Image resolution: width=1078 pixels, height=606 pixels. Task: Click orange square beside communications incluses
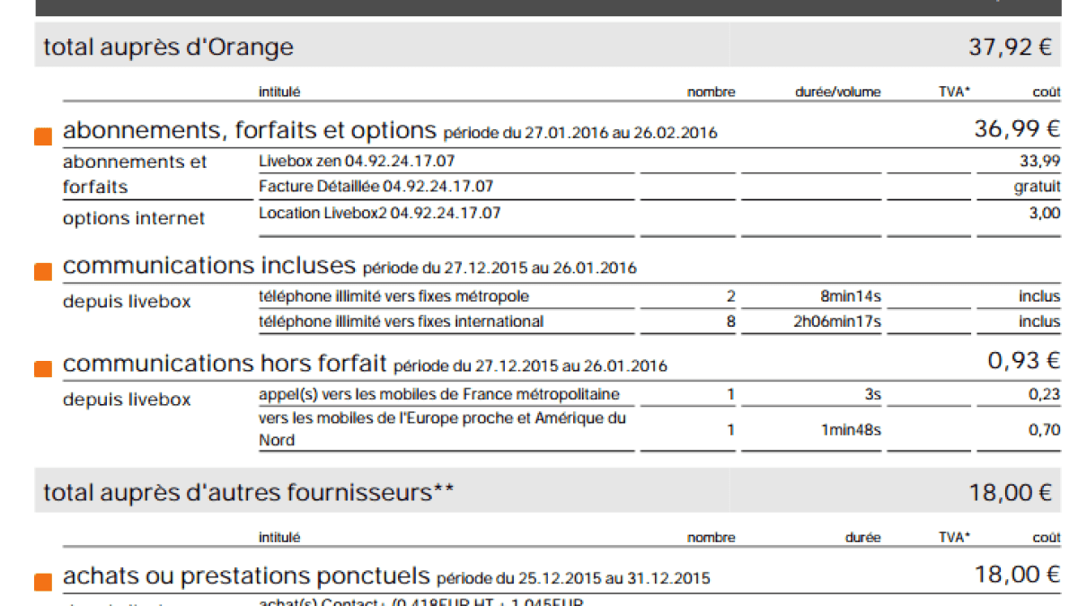point(42,272)
